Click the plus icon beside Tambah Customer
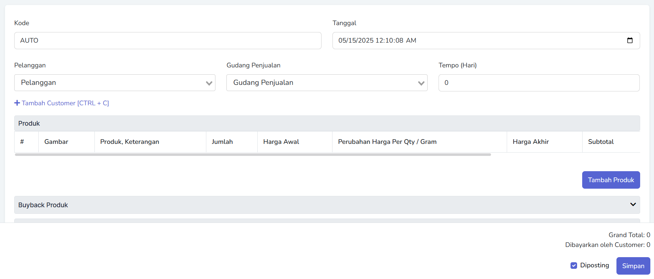 click(17, 103)
